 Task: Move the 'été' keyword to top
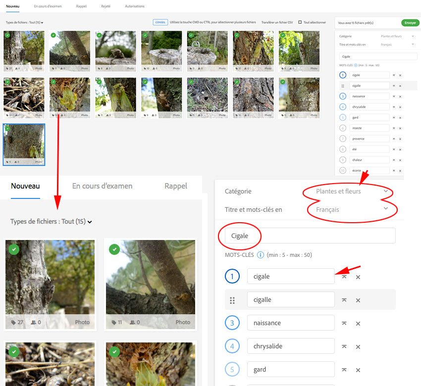[394, 149]
